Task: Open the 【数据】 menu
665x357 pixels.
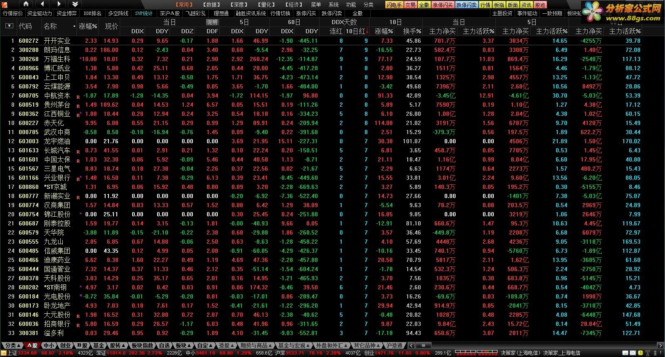Action: 212,5
